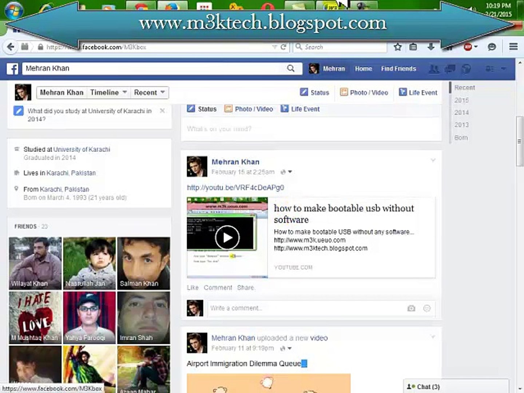Click Comment under bootable usb post
The image size is (524, 393).
pos(218,287)
